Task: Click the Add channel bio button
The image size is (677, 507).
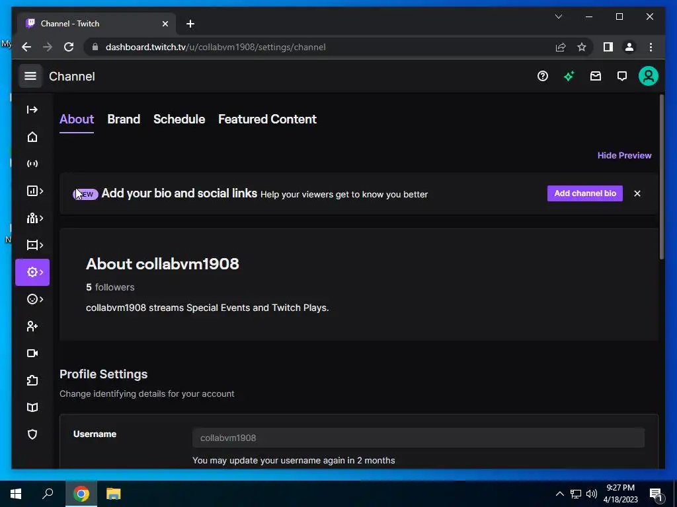Action: [585, 193]
